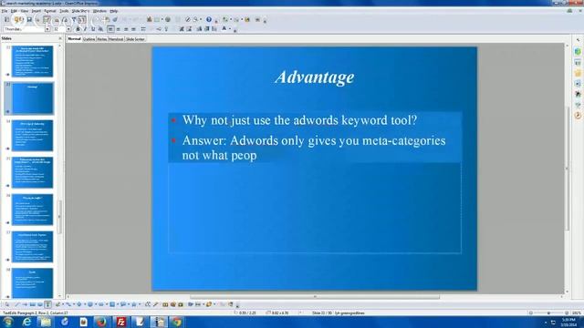Open the Slide Show menu
The width and height of the screenshot is (584, 328).
(x=80, y=11)
